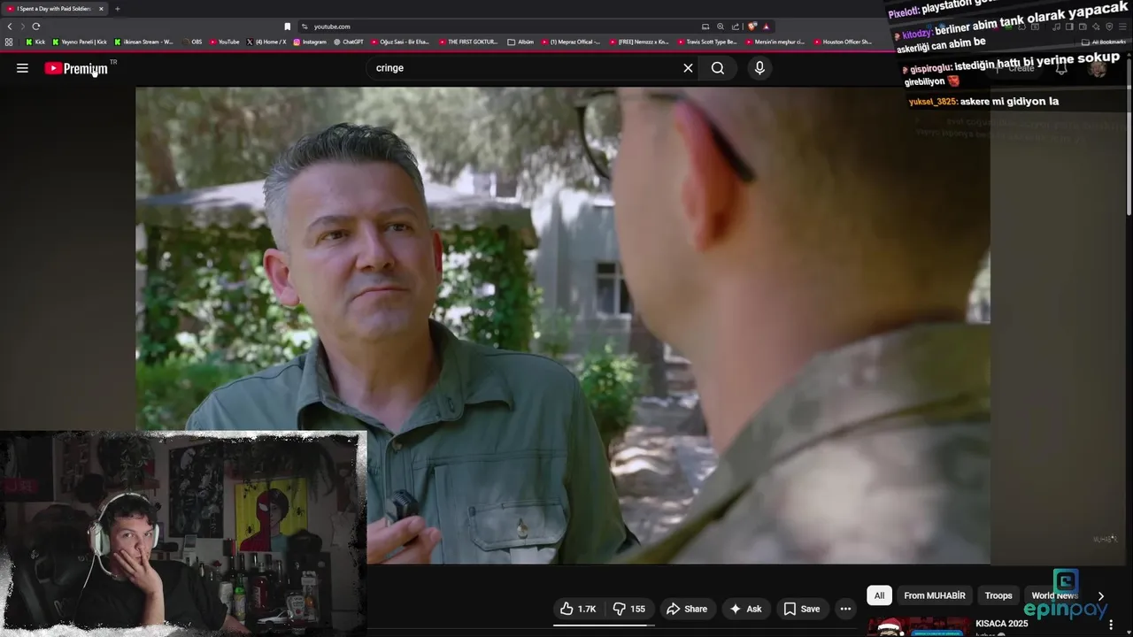This screenshot has height=637, width=1133.
Task: Expand the Albüm bookmarks folder
Action: 520,42
